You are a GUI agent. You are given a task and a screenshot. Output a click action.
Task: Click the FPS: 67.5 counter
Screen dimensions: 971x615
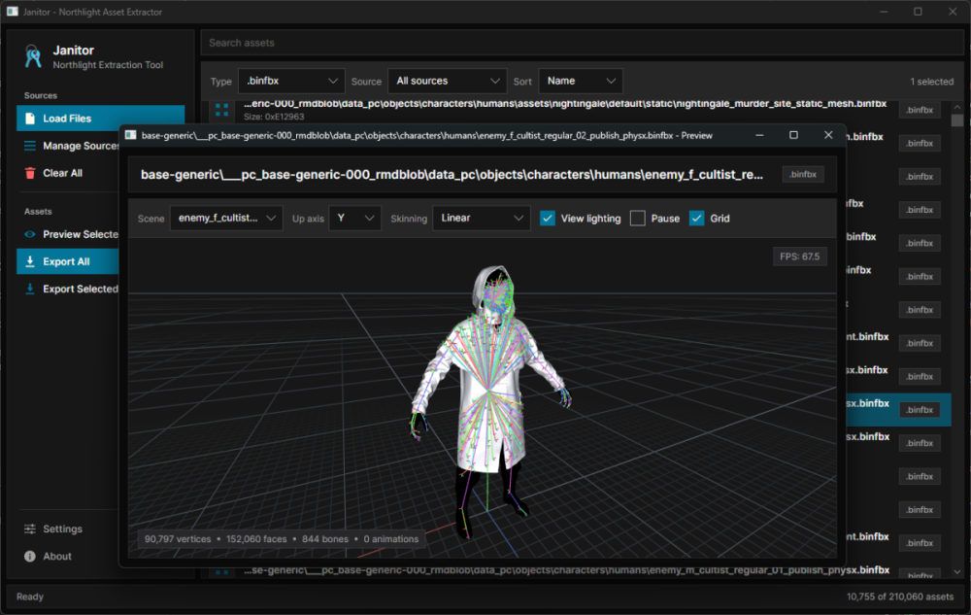pyautogui.click(x=799, y=256)
